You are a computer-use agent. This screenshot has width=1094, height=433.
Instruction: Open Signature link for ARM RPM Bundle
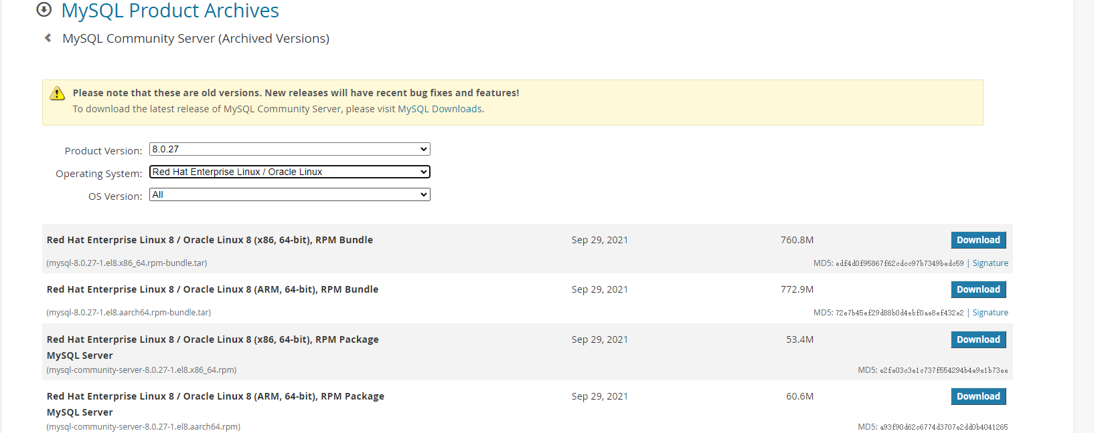click(x=990, y=313)
